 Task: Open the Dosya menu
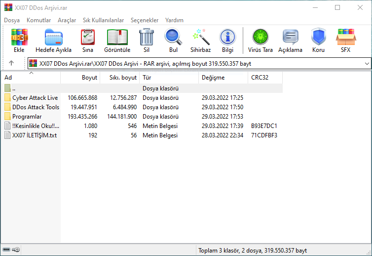tap(12, 20)
